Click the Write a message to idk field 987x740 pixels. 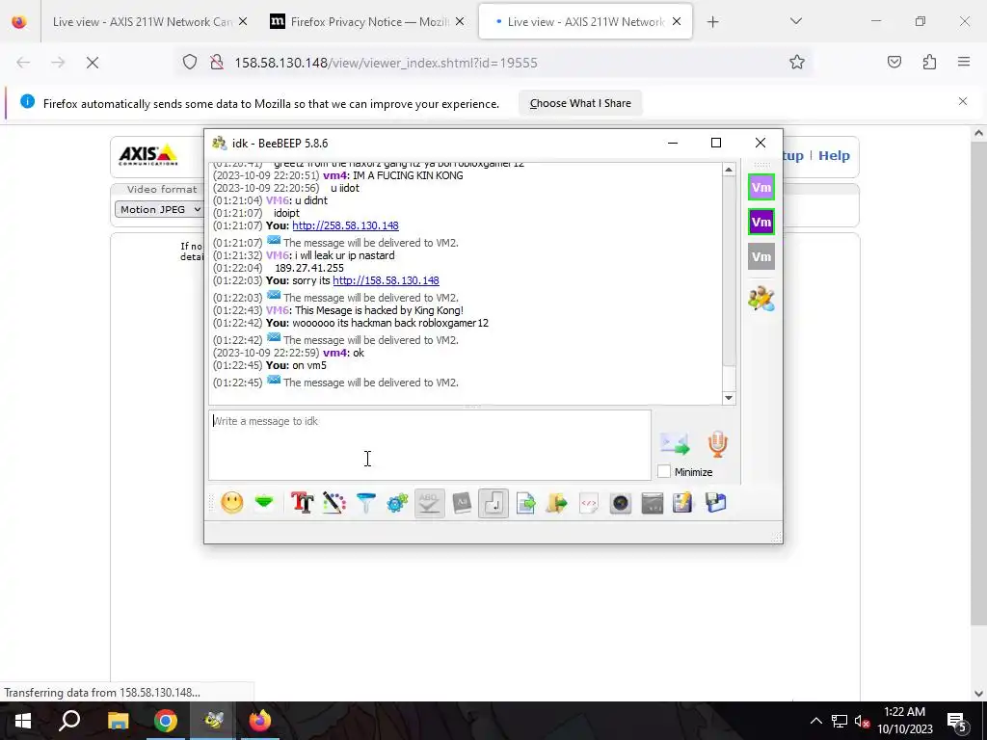click(x=430, y=445)
